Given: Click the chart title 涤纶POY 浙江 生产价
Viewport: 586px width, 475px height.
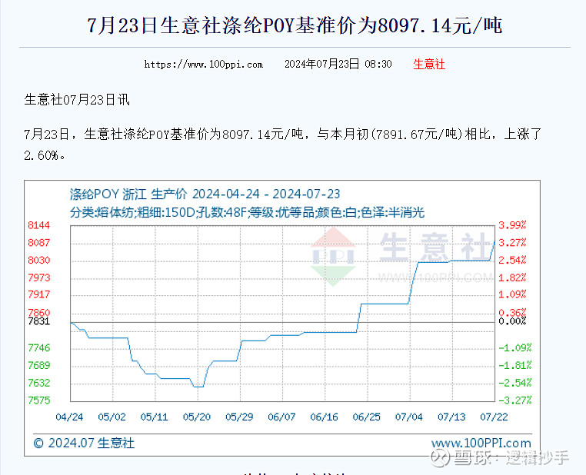Looking at the screenshot, I should (205, 194).
